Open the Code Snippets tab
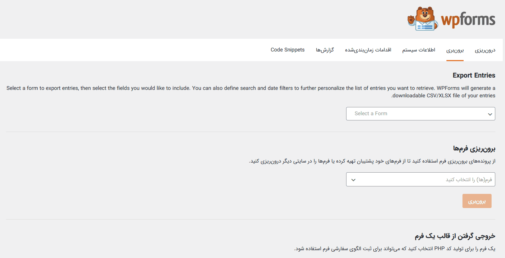 (x=288, y=50)
